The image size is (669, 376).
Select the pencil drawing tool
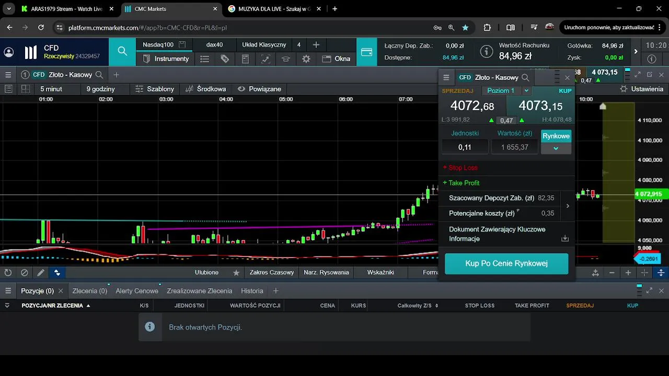(40, 273)
